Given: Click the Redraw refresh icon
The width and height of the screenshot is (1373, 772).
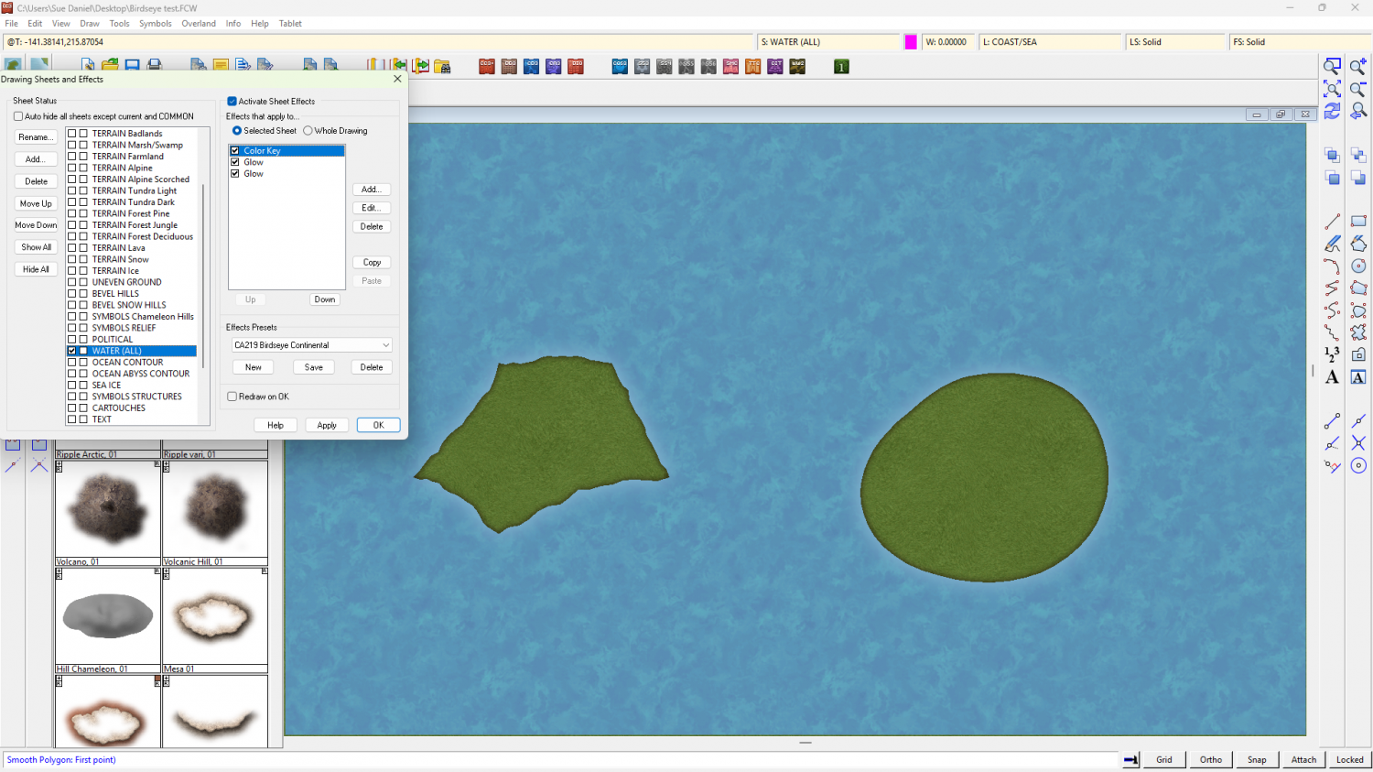Looking at the screenshot, I should pyautogui.click(x=1333, y=111).
